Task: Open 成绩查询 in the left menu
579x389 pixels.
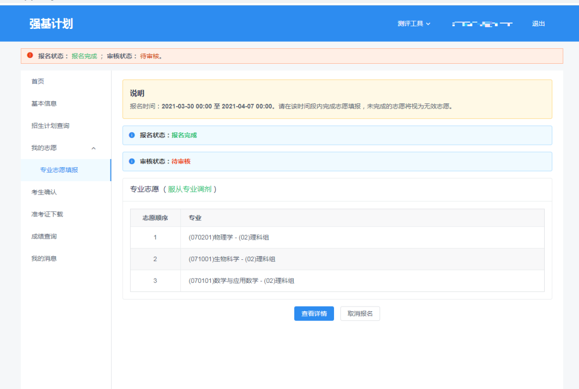Action: coord(44,236)
